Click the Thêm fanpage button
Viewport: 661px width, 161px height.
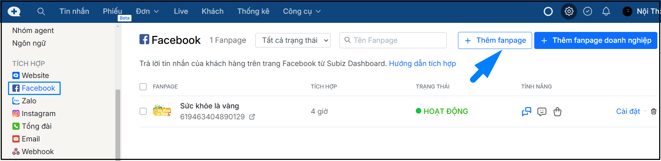[495, 40]
